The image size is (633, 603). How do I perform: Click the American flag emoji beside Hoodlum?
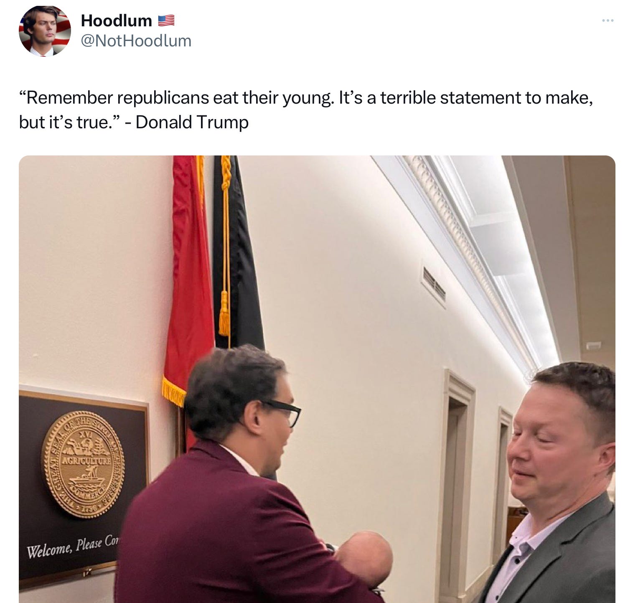point(166,20)
